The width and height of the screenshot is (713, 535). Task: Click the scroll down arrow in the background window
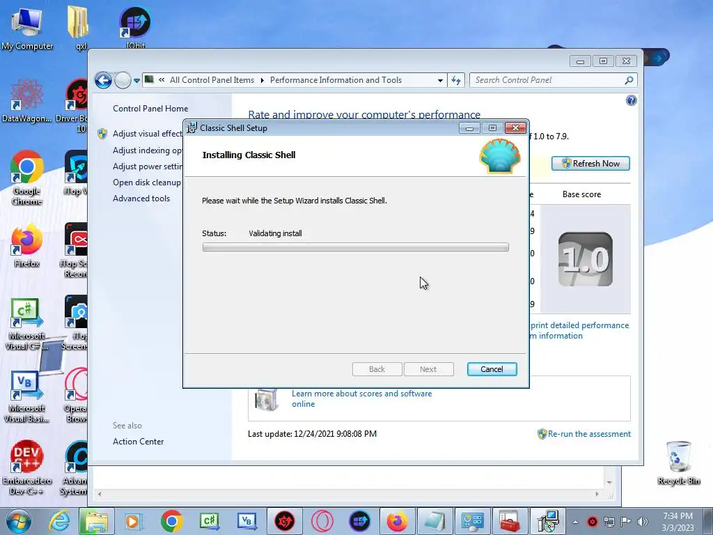pyautogui.click(x=609, y=482)
